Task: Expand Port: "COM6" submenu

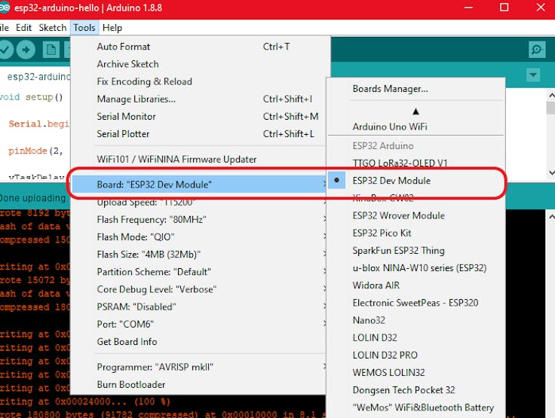Action: point(200,324)
